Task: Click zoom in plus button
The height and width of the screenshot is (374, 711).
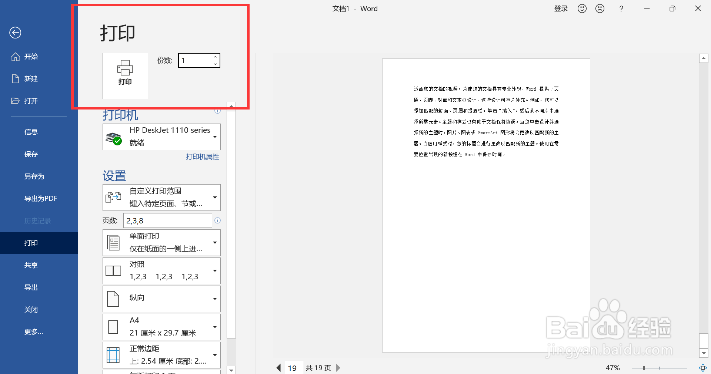Action: point(692,368)
